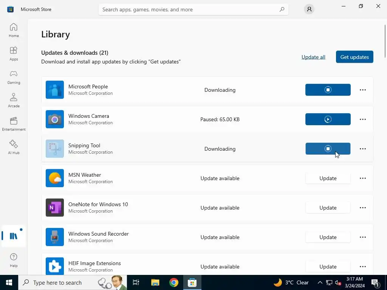
Task: Update HEIF Image Extensions
Action: [328, 266]
